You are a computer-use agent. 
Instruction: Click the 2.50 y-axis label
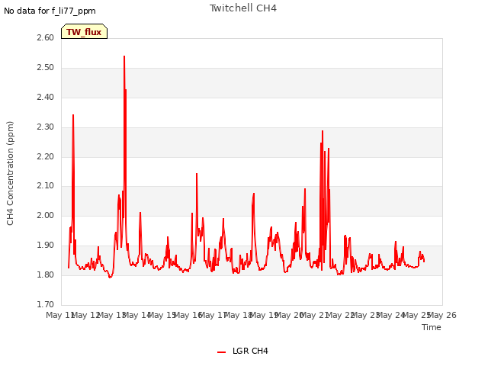pos(46,68)
